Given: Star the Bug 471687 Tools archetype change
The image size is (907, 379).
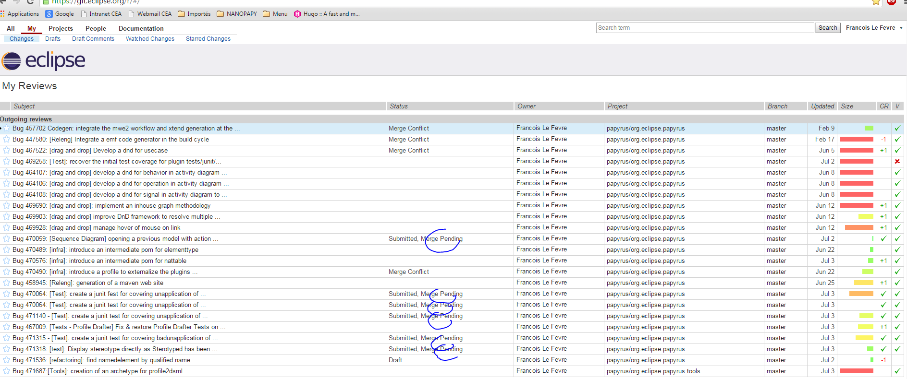Looking at the screenshot, I should 6,371.
